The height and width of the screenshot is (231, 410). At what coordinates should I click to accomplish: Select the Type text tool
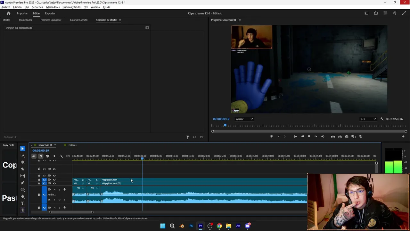pos(22,203)
